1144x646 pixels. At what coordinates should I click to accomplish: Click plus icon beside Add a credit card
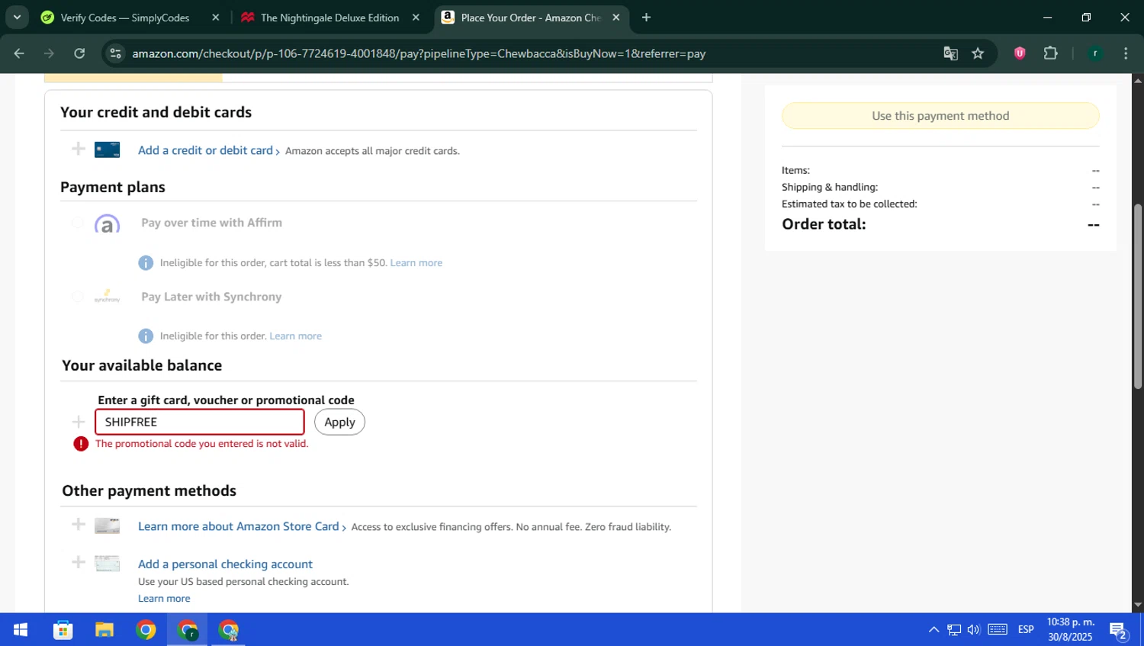pyautogui.click(x=78, y=149)
